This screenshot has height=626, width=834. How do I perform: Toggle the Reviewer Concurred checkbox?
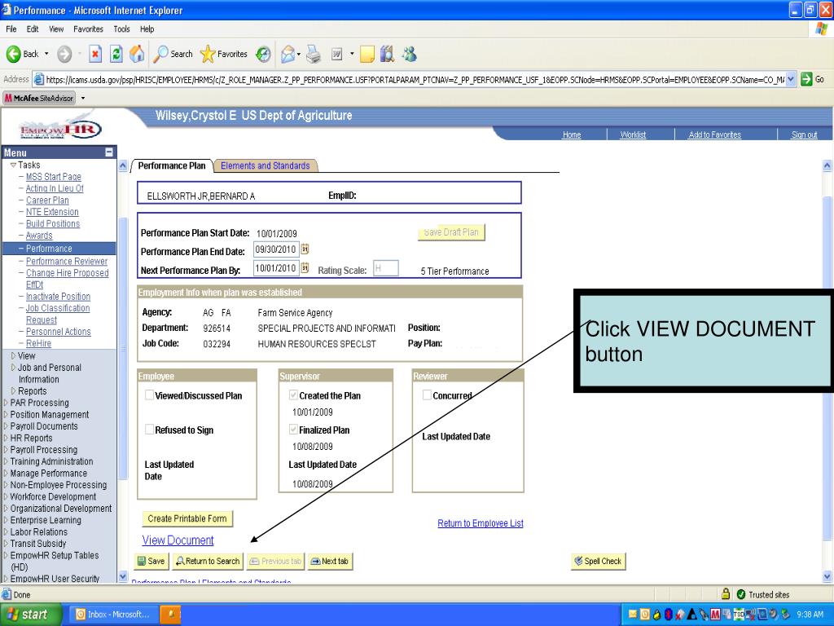[x=427, y=395]
